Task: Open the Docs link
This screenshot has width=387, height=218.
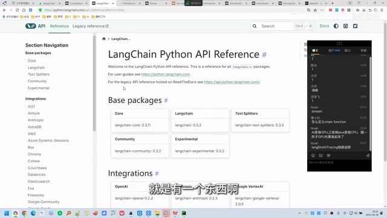Action: pos(324,25)
